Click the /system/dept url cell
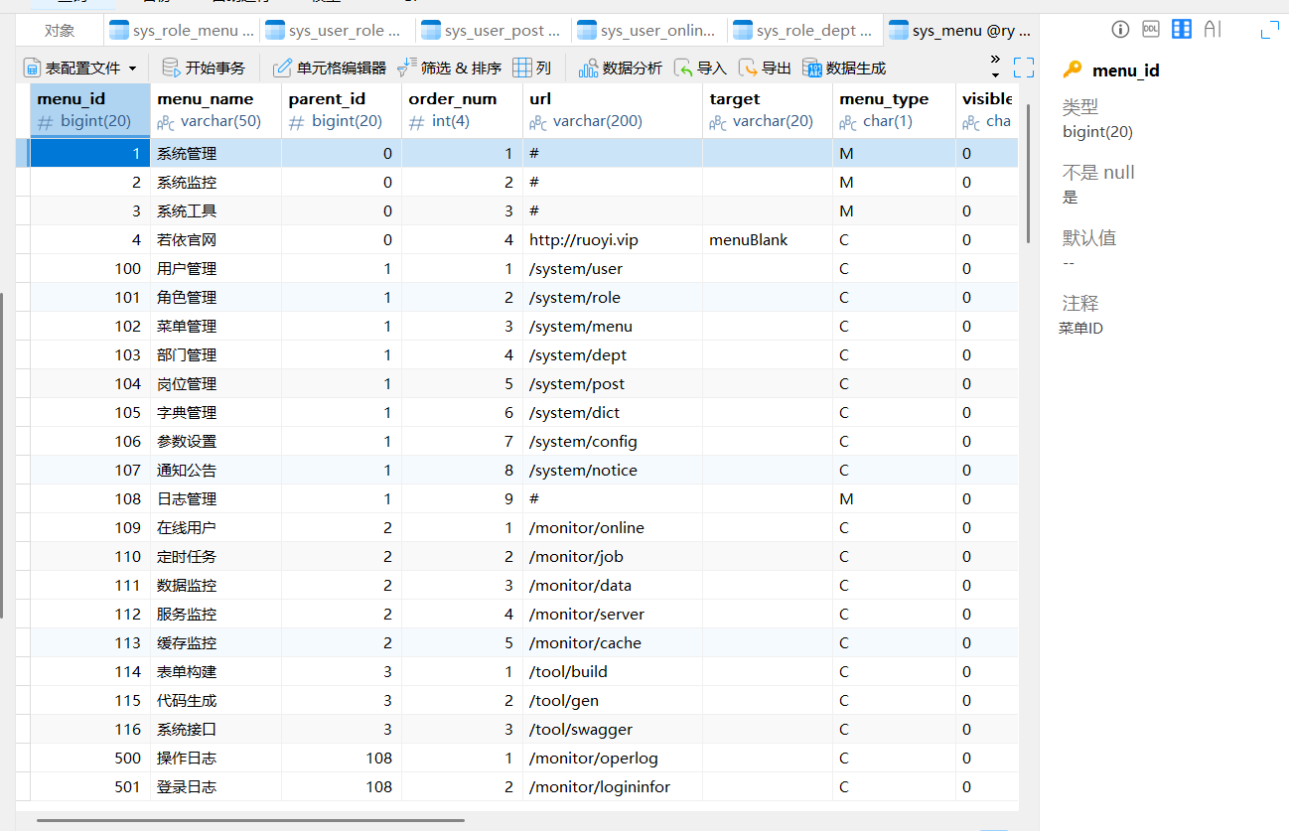 click(613, 354)
